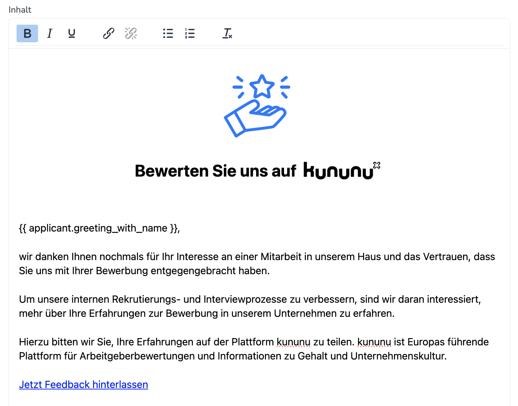
Task: Create a numbered list
Action: click(190, 33)
